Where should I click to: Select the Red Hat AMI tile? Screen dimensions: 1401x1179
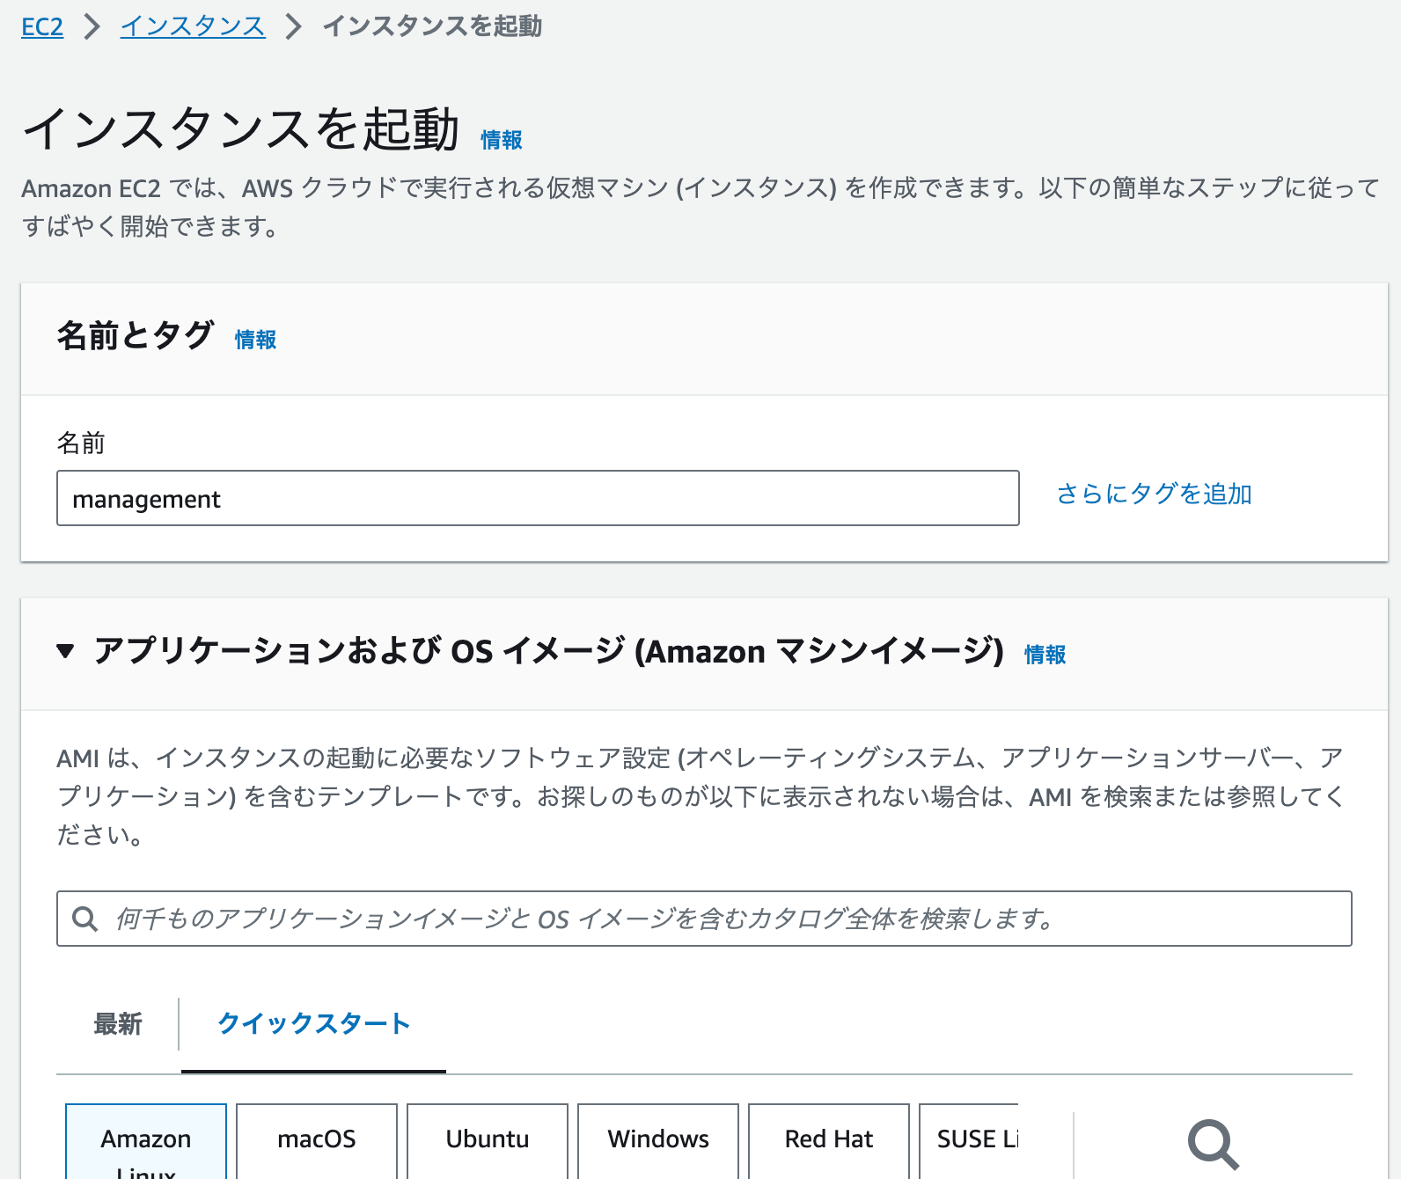coord(829,1142)
